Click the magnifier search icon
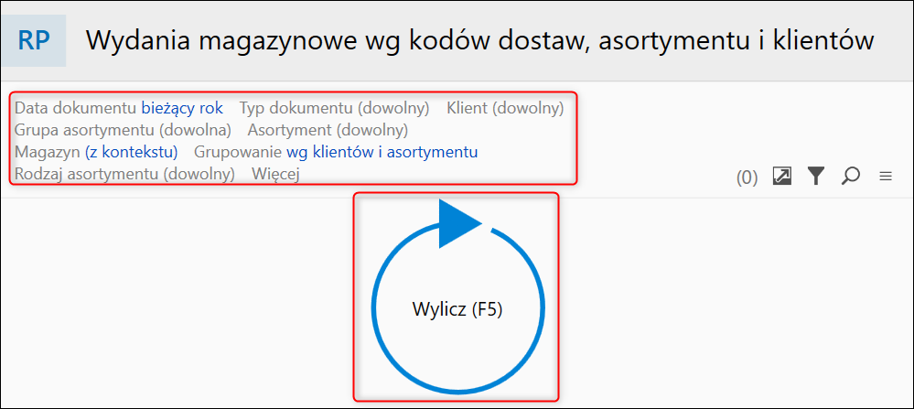914x409 pixels. pyautogui.click(x=851, y=176)
